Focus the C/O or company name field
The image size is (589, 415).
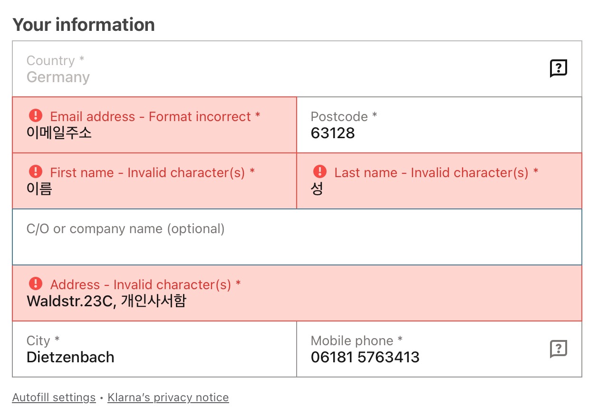point(297,237)
